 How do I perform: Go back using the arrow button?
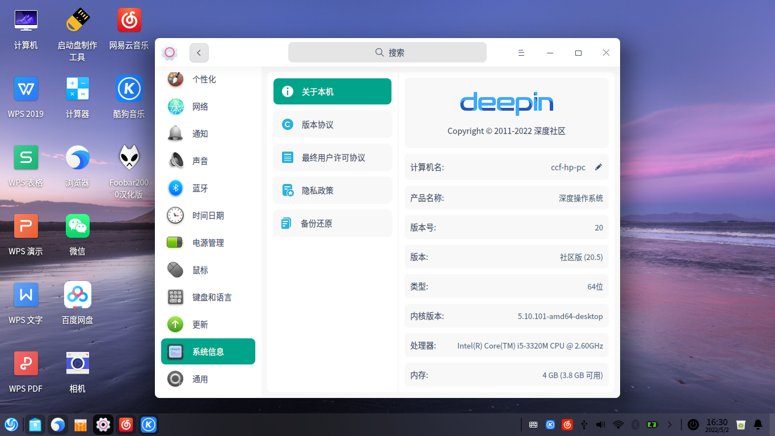199,52
